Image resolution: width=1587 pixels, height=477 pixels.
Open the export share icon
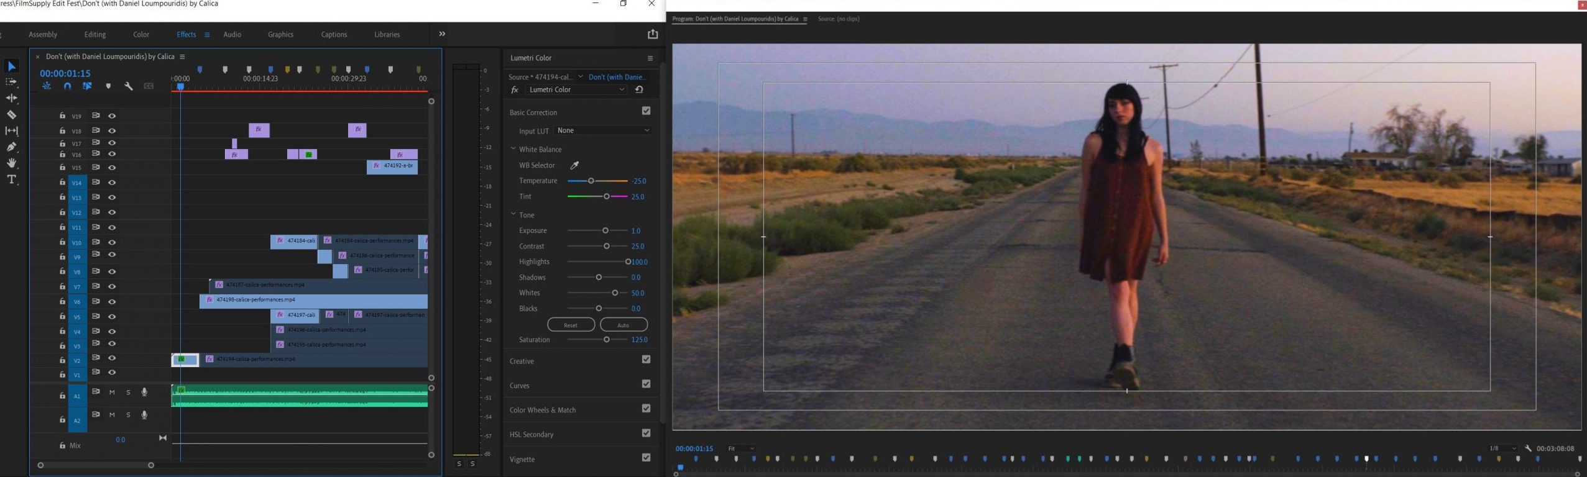[653, 34]
